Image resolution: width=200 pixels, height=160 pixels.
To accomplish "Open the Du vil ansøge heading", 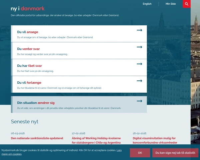I will point(28,32).
